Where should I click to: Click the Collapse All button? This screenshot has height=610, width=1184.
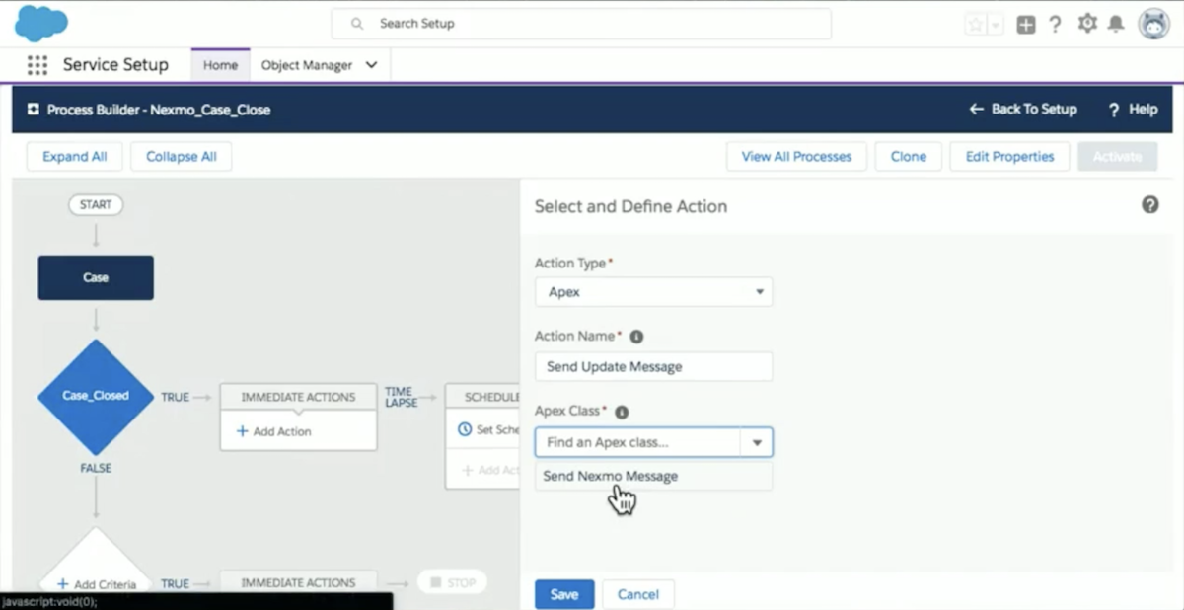point(181,156)
